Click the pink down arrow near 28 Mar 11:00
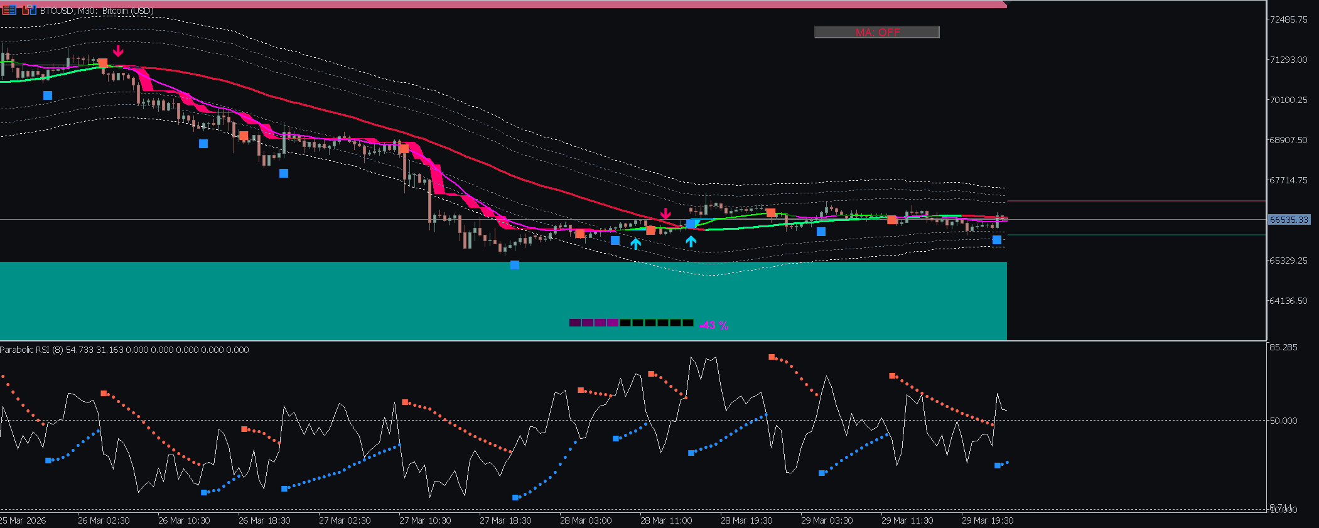This screenshot has width=1319, height=528. coord(665,213)
